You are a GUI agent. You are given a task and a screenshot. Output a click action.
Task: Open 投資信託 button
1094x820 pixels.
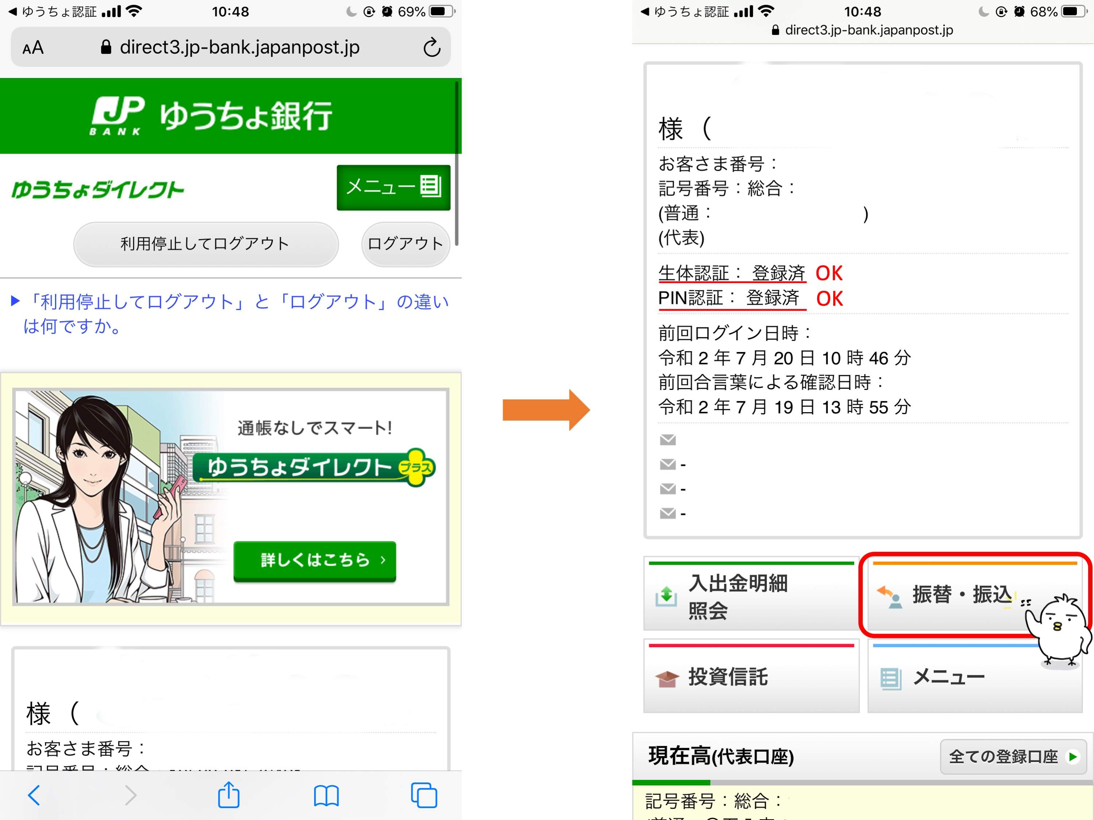pos(751,676)
